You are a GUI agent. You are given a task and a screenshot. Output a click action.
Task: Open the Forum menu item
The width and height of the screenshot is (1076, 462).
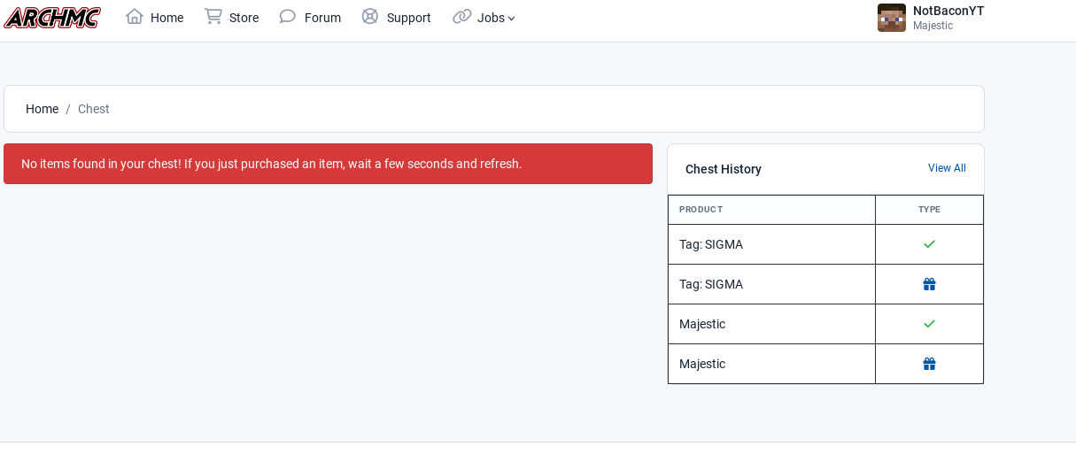[x=322, y=18]
